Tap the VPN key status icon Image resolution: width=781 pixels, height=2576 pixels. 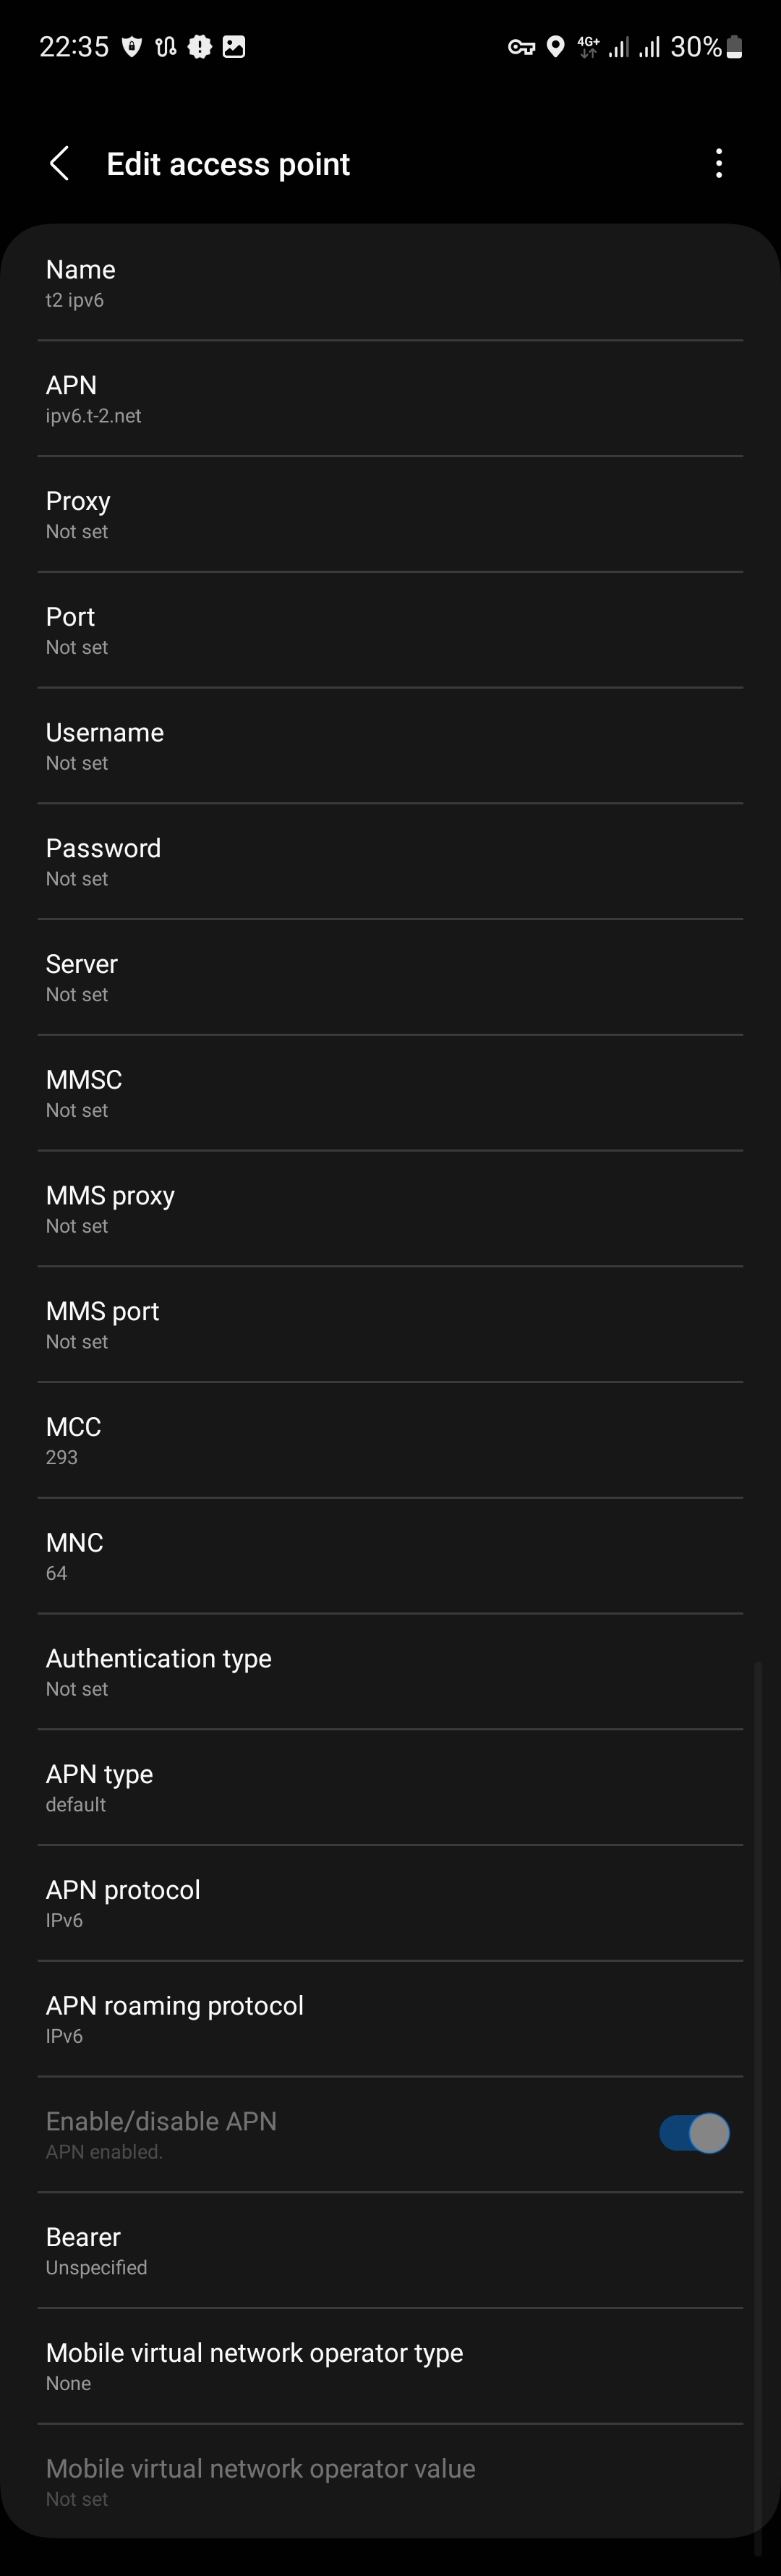point(521,47)
